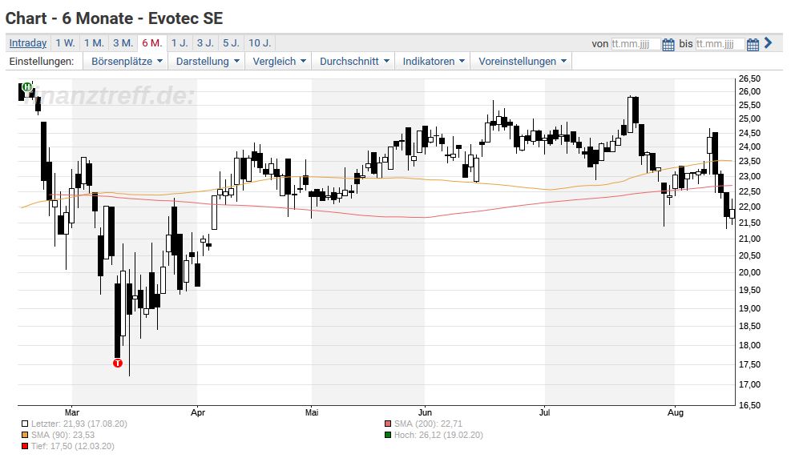The image size is (791, 462).
Task: Select the 1 J. time range tab
Action: point(180,42)
